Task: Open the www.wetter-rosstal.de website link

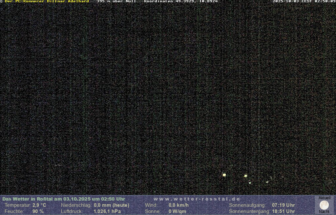Action: pyautogui.click(x=197, y=199)
